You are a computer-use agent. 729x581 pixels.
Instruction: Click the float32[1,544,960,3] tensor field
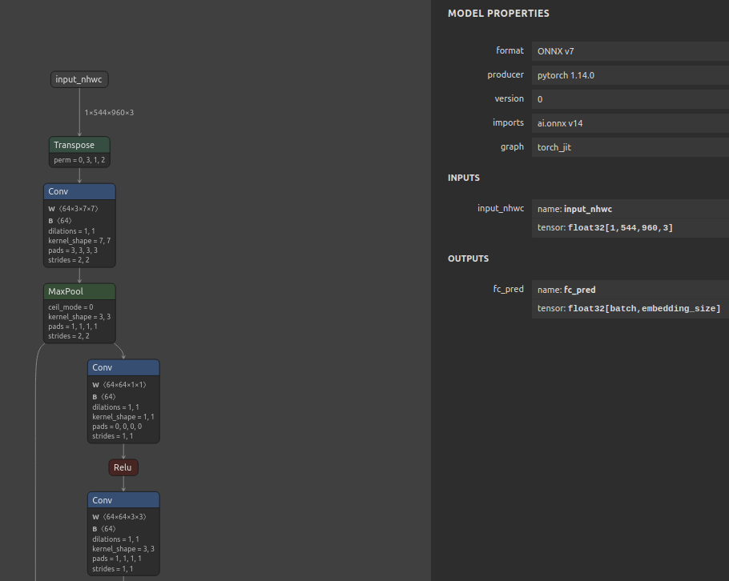coord(630,228)
